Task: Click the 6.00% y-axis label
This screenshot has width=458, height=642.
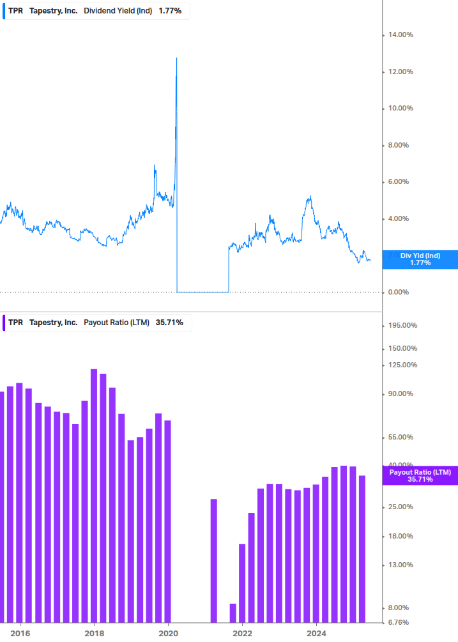Action: pos(399,182)
